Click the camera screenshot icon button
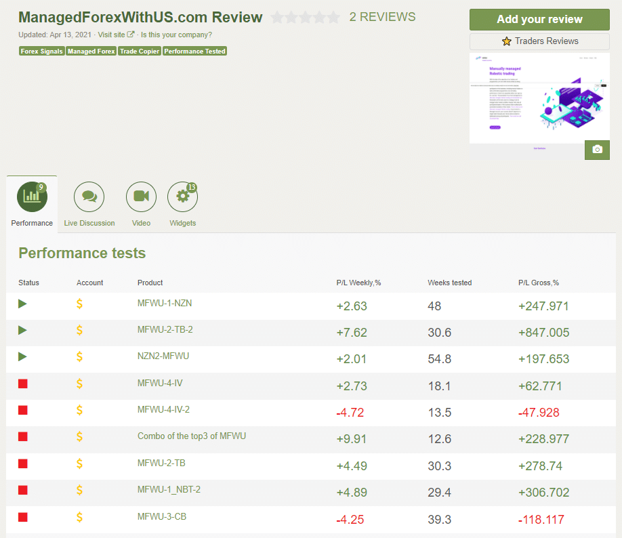The width and height of the screenshot is (622, 538). (597, 150)
